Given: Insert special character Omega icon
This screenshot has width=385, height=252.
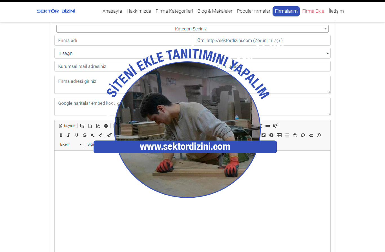Looking at the screenshot, I should [303, 135].
